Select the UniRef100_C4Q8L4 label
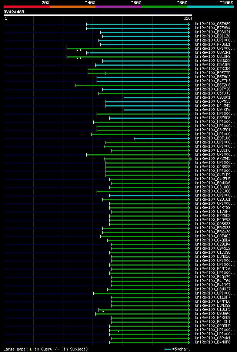The height and width of the screenshot is (352, 237). coord(213,240)
